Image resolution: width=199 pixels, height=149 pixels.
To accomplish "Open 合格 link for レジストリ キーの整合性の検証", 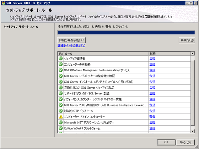I will pos(152,76).
